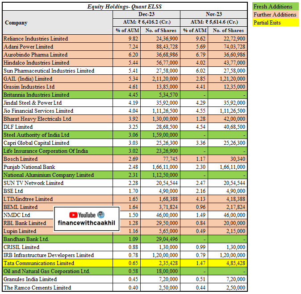Image resolution: width=301 pixels, height=294 pixels.
Task: Select Life Insurance Corporation Of India cell
Action: coord(58,151)
